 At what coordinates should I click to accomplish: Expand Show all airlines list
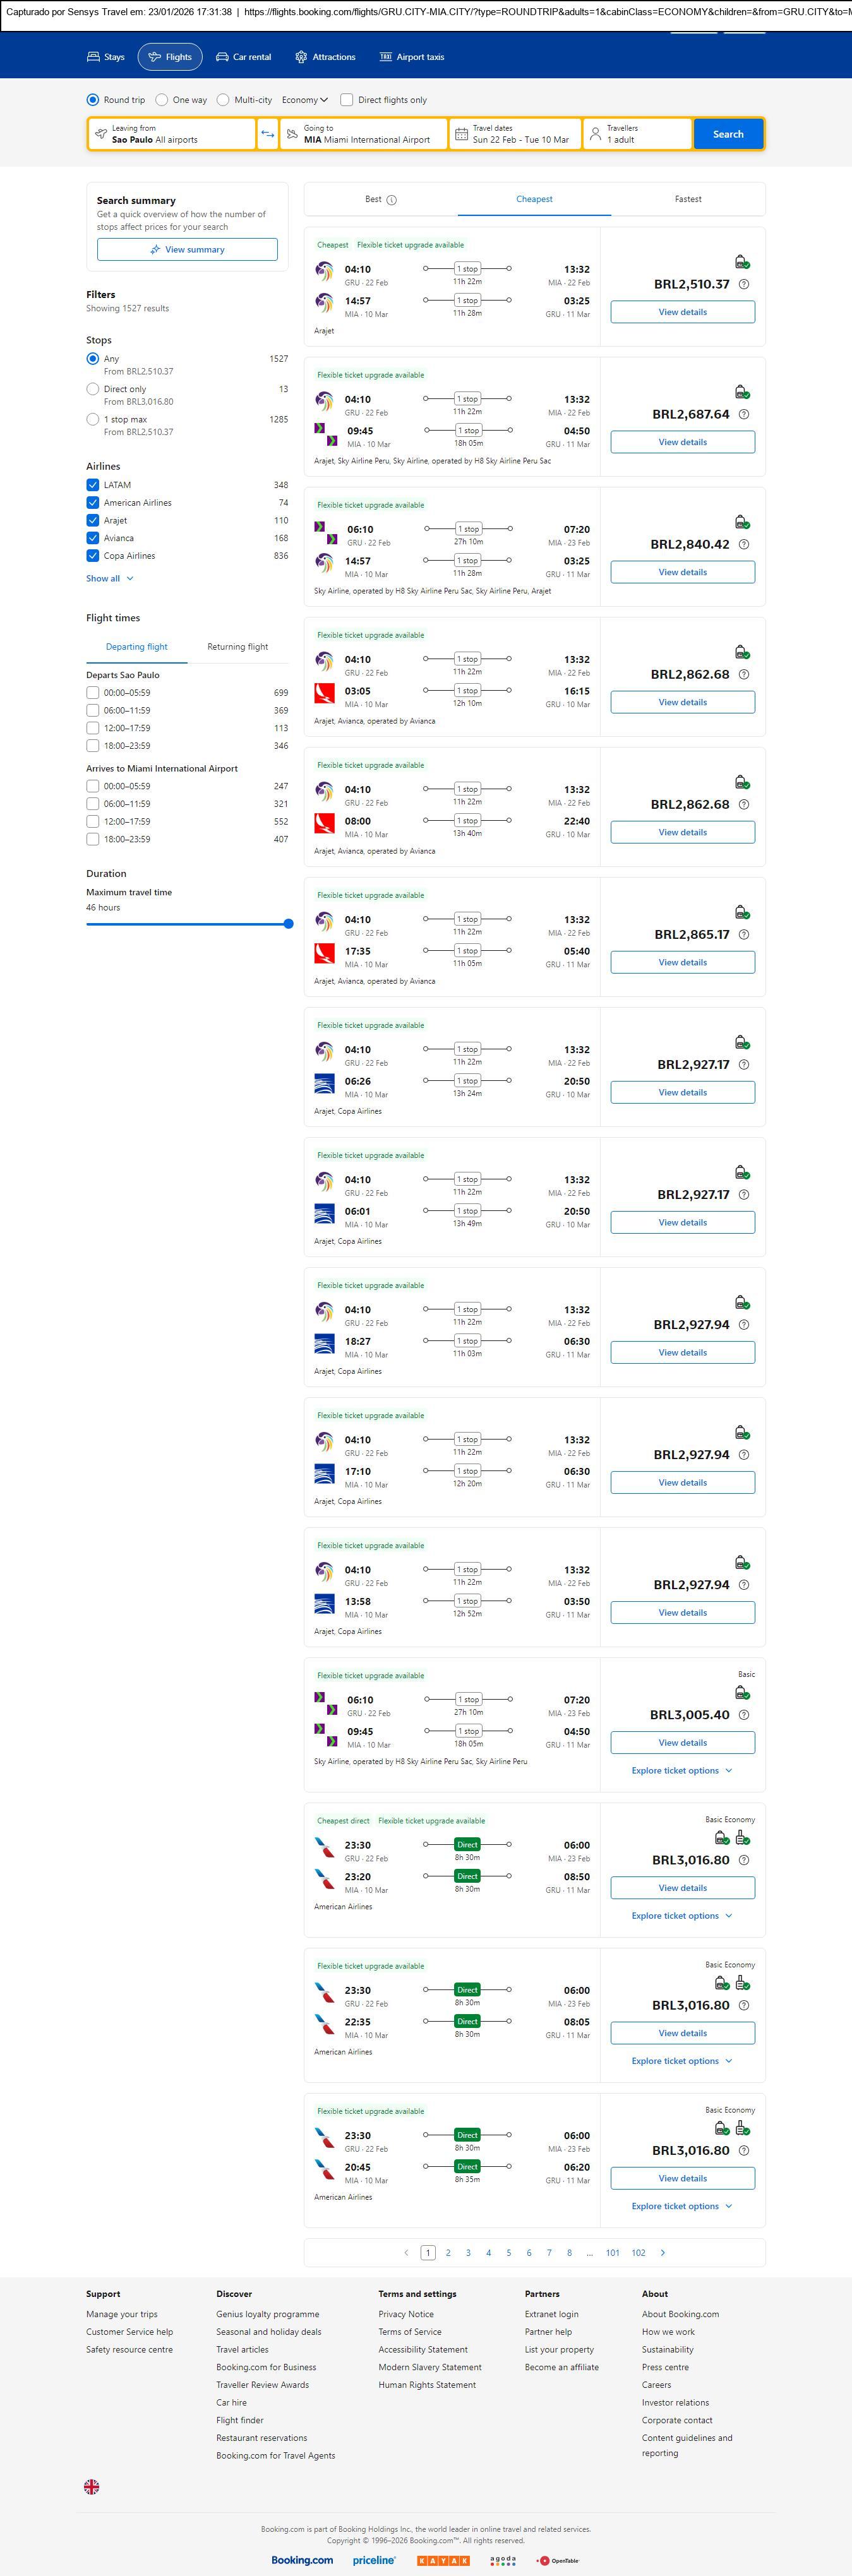(109, 578)
